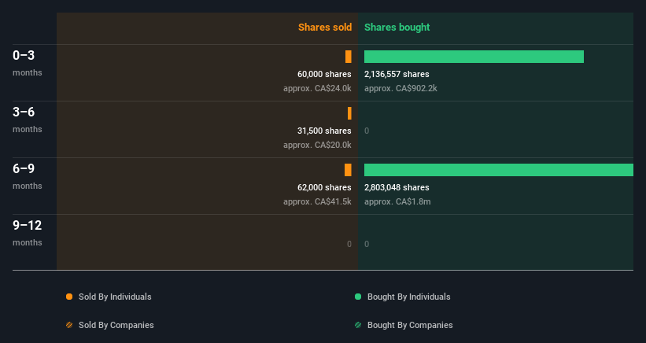Click the orange Sold By Individuals legend dot
The height and width of the screenshot is (343, 646).
pyautogui.click(x=69, y=297)
